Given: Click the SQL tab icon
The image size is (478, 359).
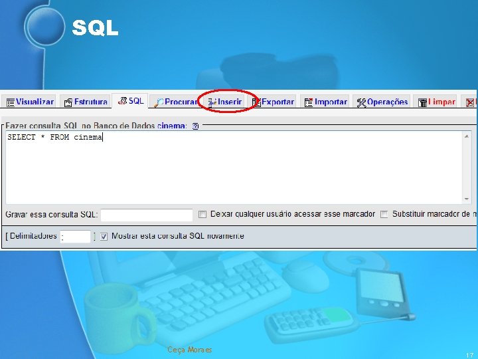Looking at the screenshot, I should point(122,101).
